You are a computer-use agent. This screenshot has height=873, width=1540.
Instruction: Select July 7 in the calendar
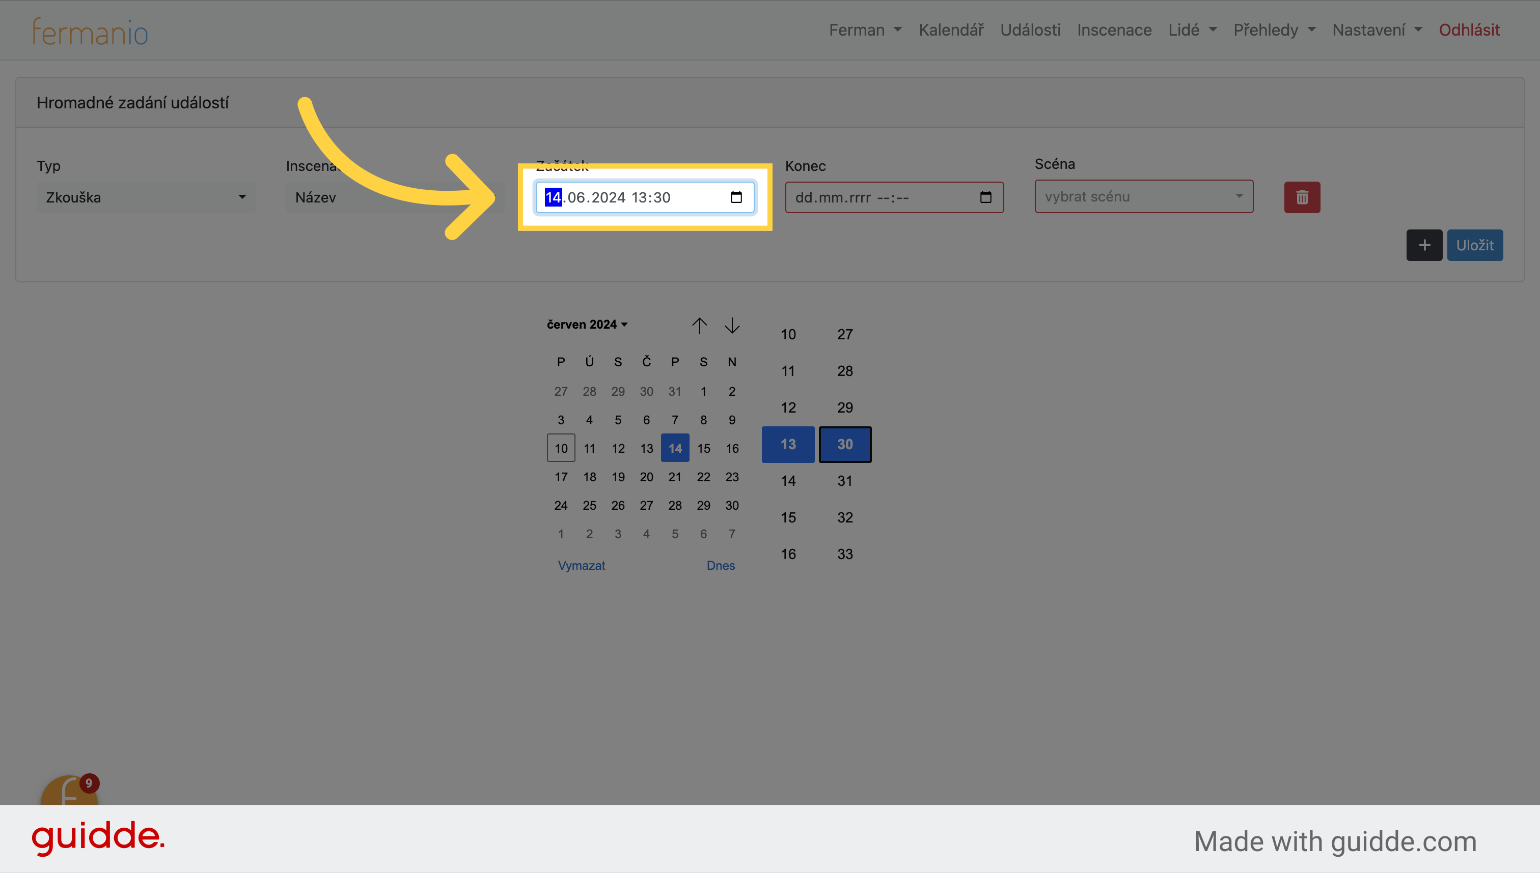pos(732,534)
